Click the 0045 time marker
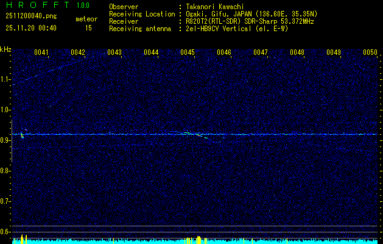This screenshot has width=383, height=244. 187,52
